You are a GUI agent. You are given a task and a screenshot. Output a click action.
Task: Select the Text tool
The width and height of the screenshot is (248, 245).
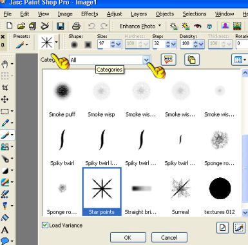[5, 230]
